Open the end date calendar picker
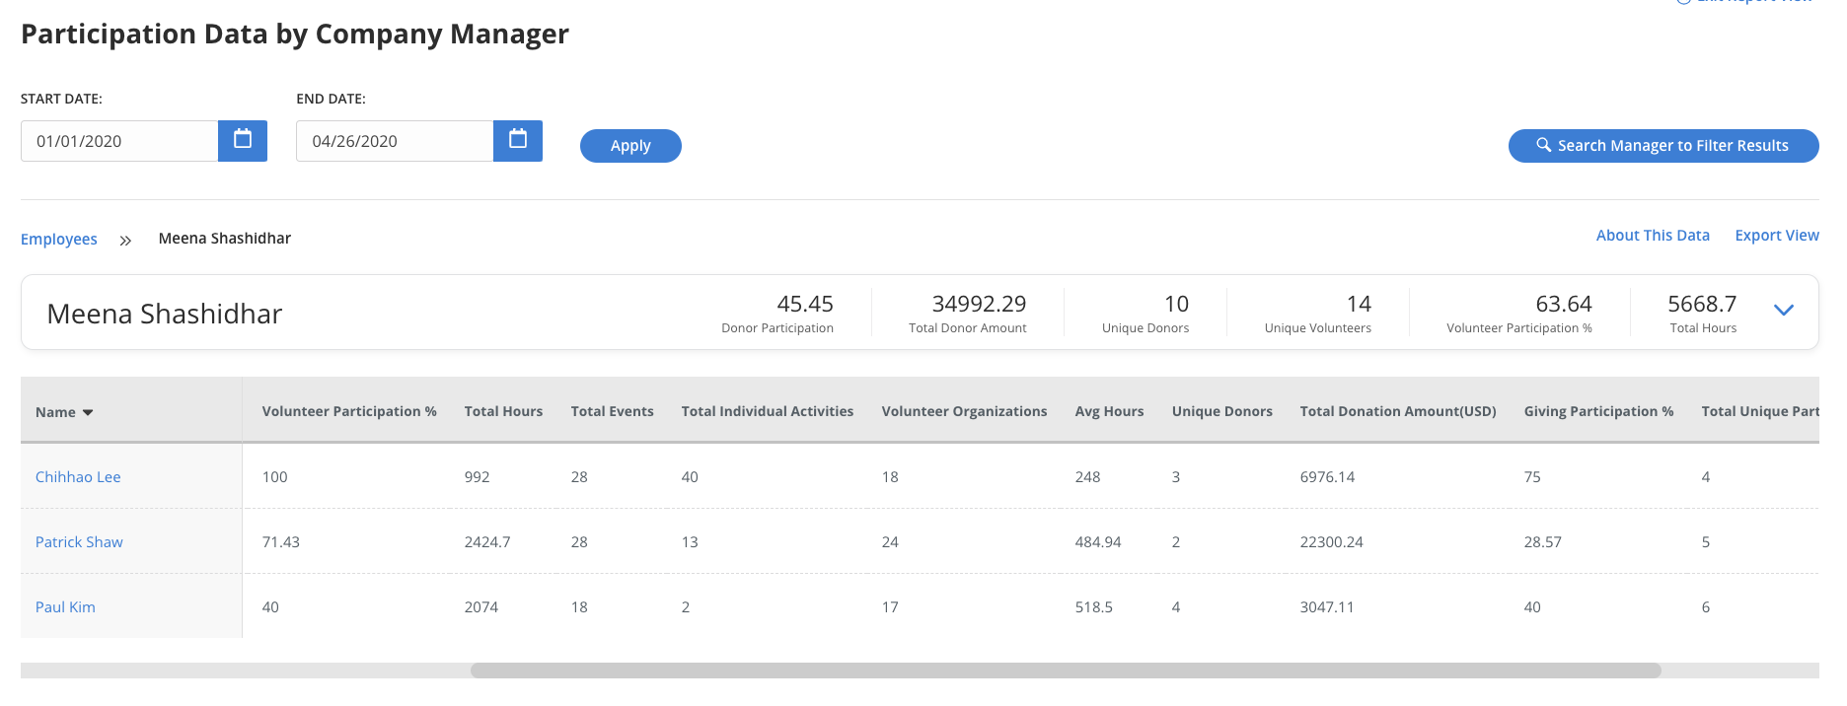Viewport: 1847px width, 706px height. tap(517, 140)
